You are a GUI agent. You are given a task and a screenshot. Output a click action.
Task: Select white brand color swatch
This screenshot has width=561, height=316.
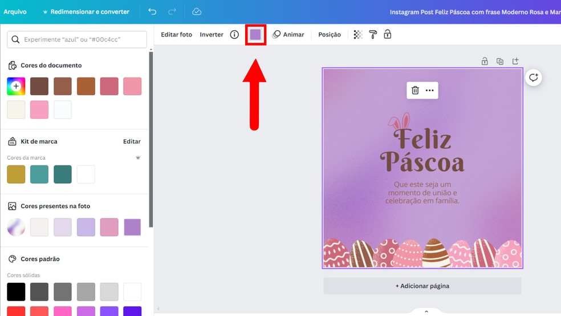(86, 175)
